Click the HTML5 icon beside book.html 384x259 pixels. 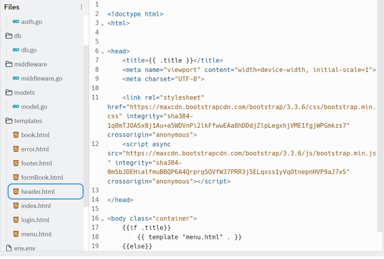click(x=16, y=135)
